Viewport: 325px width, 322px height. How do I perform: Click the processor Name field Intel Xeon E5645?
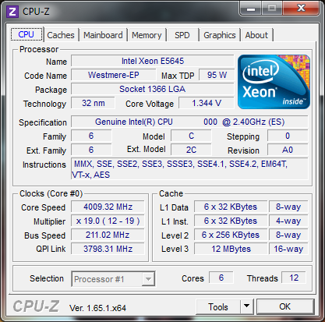pos(153,61)
